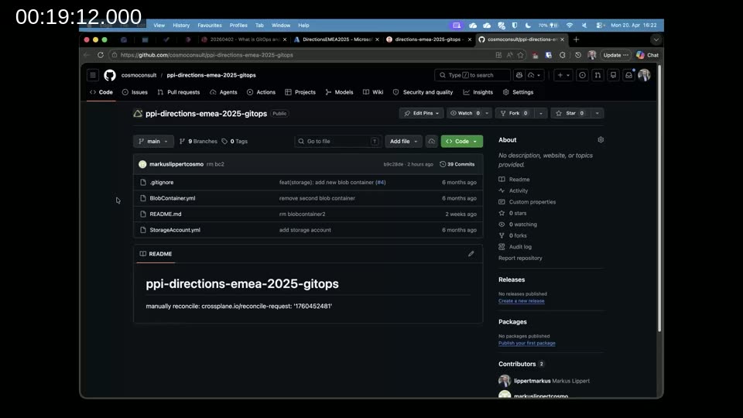Open a new browser tab
The width and height of the screenshot is (743, 418).
click(576, 39)
